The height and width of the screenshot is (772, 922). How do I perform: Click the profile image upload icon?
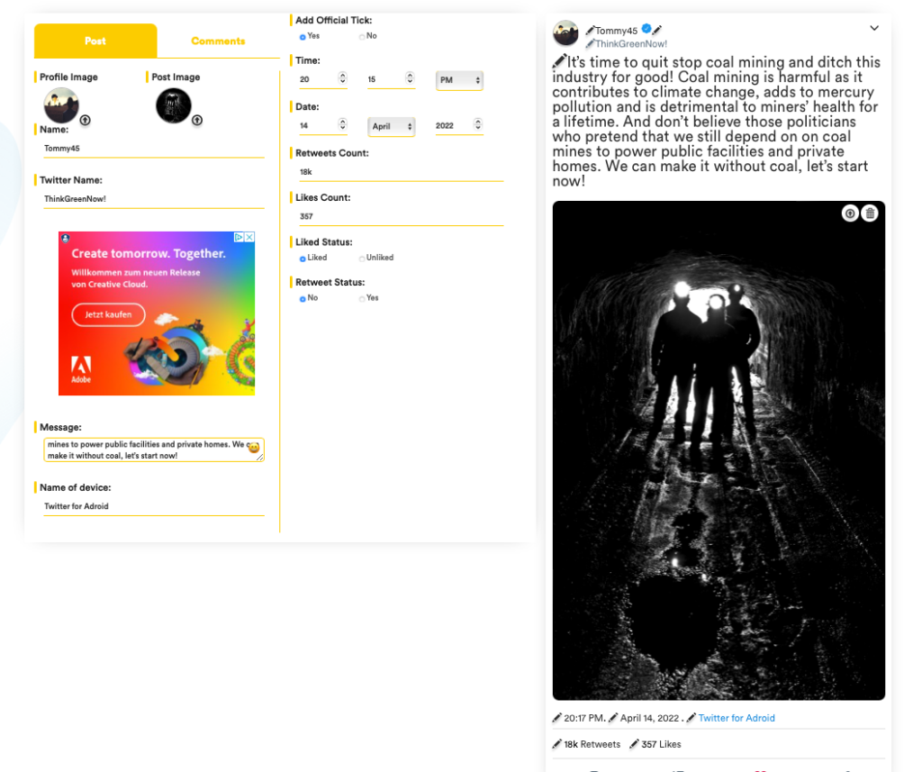click(86, 120)
